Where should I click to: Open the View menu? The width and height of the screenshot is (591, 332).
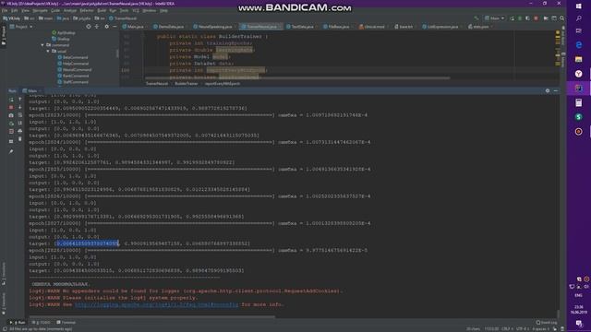click(25, 10)
